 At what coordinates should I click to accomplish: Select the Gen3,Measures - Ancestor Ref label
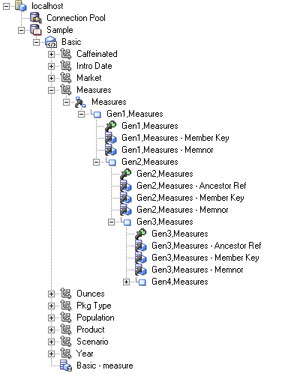206,246
